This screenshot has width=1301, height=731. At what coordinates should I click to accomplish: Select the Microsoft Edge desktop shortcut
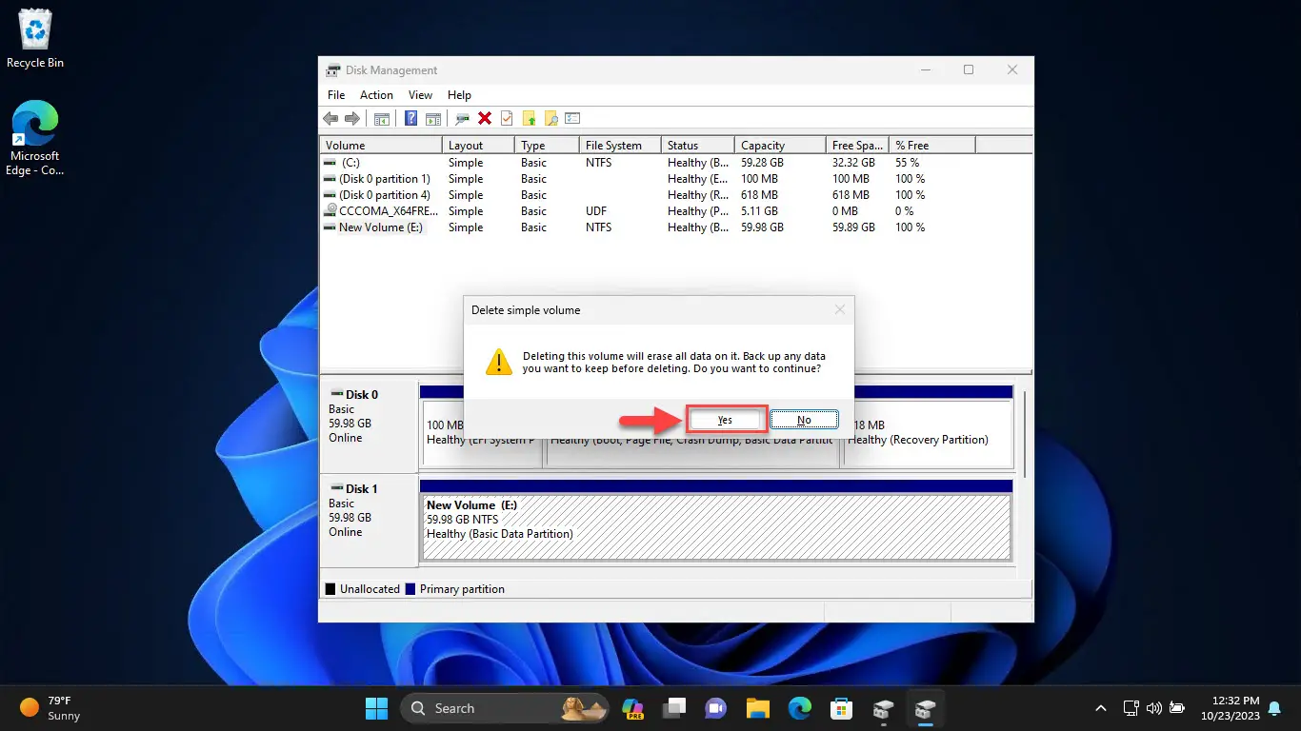tap(35, 139)
